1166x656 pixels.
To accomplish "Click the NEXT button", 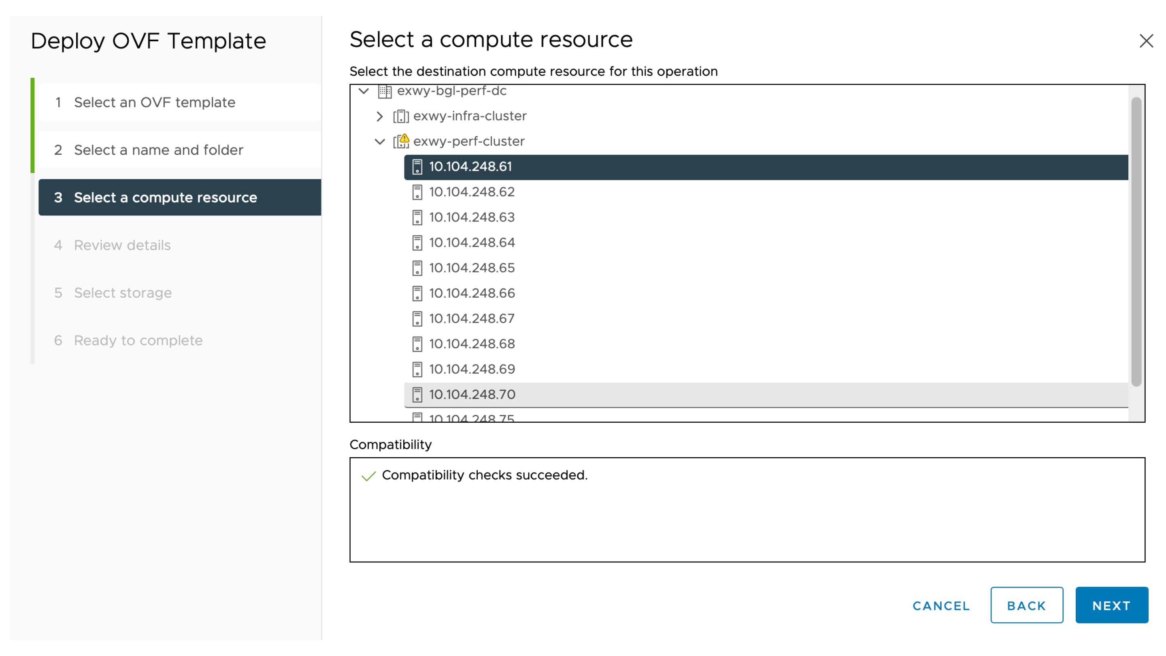I will point(1112,605).
